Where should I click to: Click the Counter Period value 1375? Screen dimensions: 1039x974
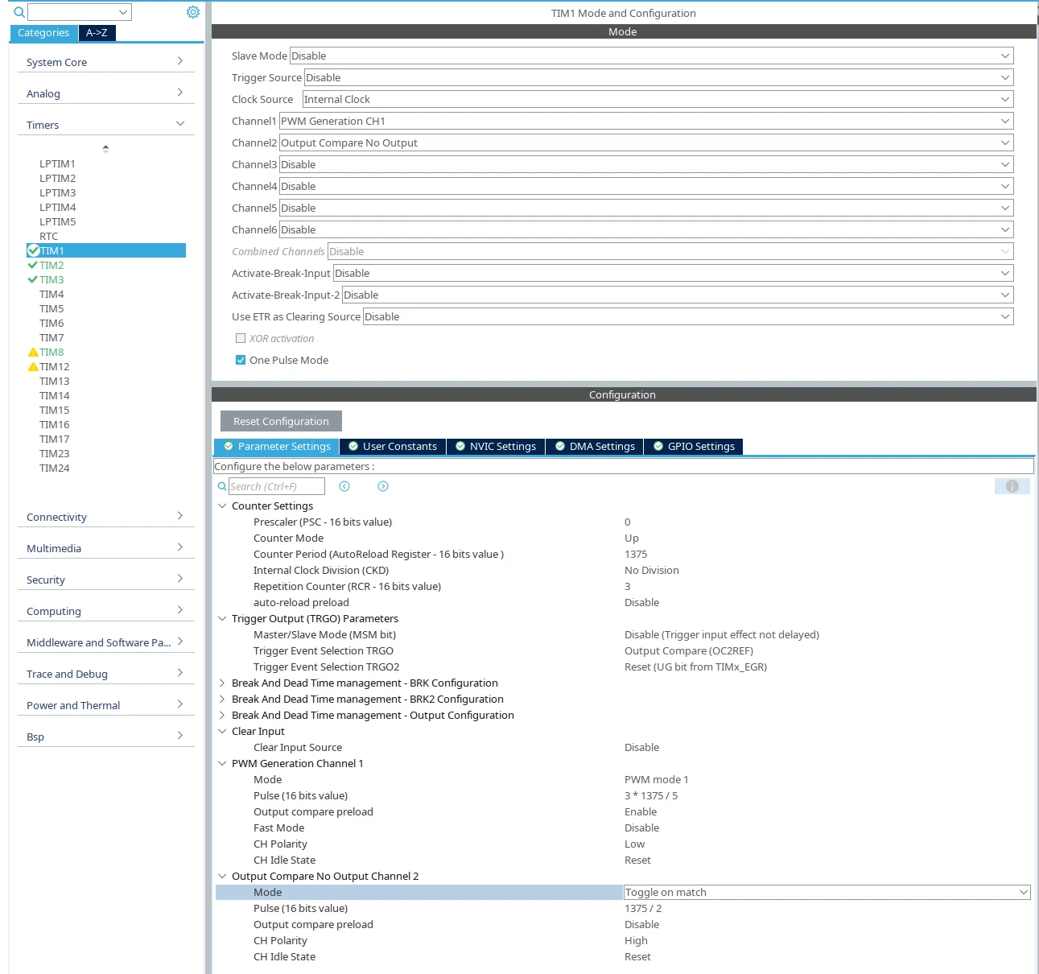pyautogui.click(x=636, y=554)
